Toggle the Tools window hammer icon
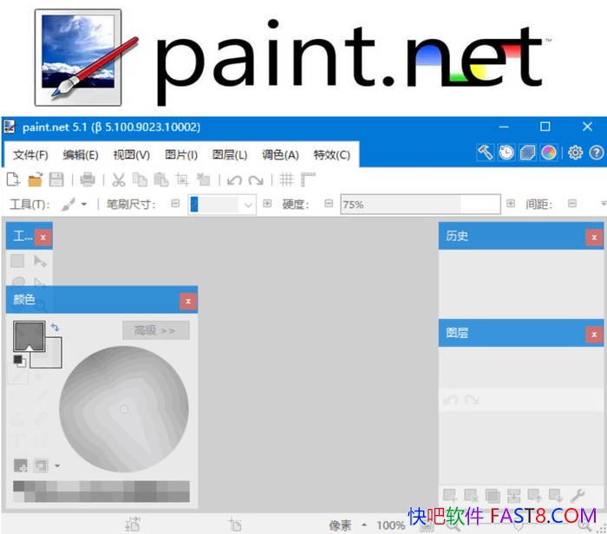The width and height of the screenshot is (607, 534). pyautogui.click(x=485, y=153)
